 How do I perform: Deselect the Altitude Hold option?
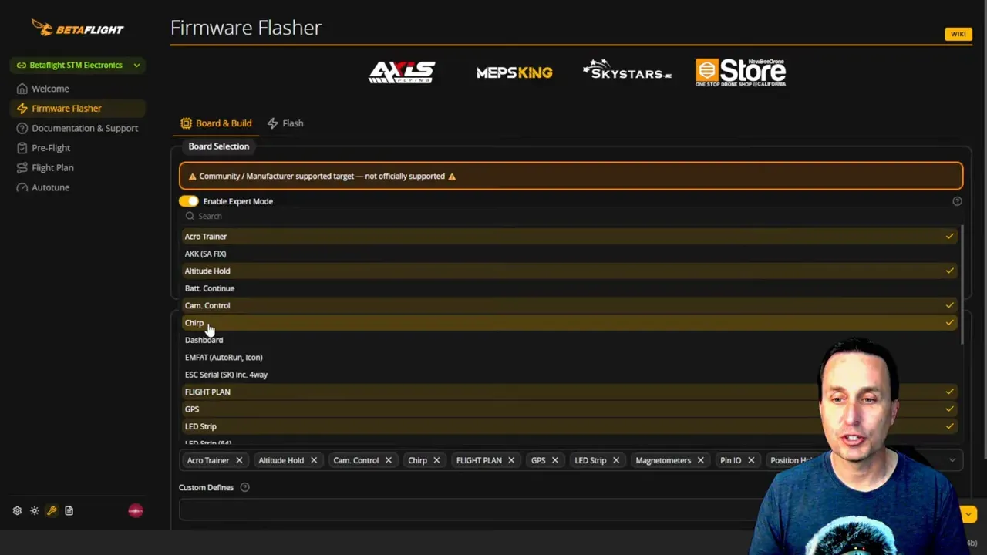point(571,271)
